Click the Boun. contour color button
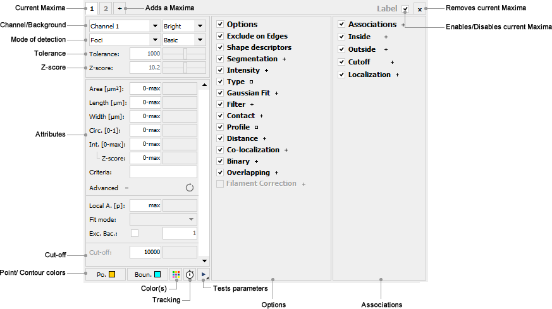 pyautogui.click(x=147, y=275)
